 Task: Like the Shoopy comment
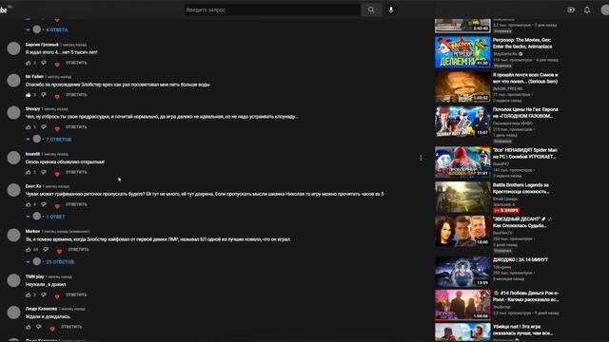[x=28, y=126]
